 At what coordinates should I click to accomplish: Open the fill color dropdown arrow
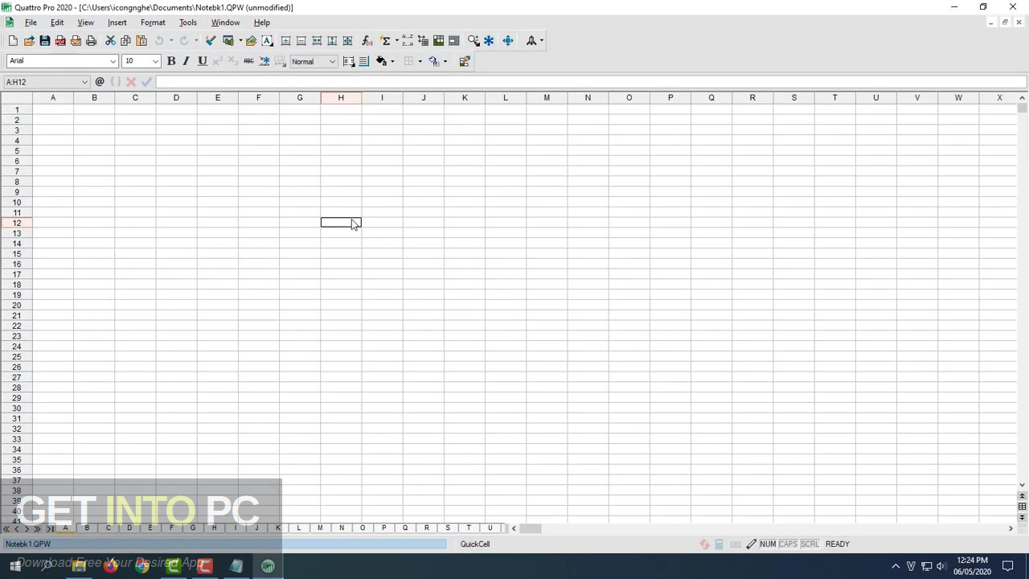[x=392, y=61]
